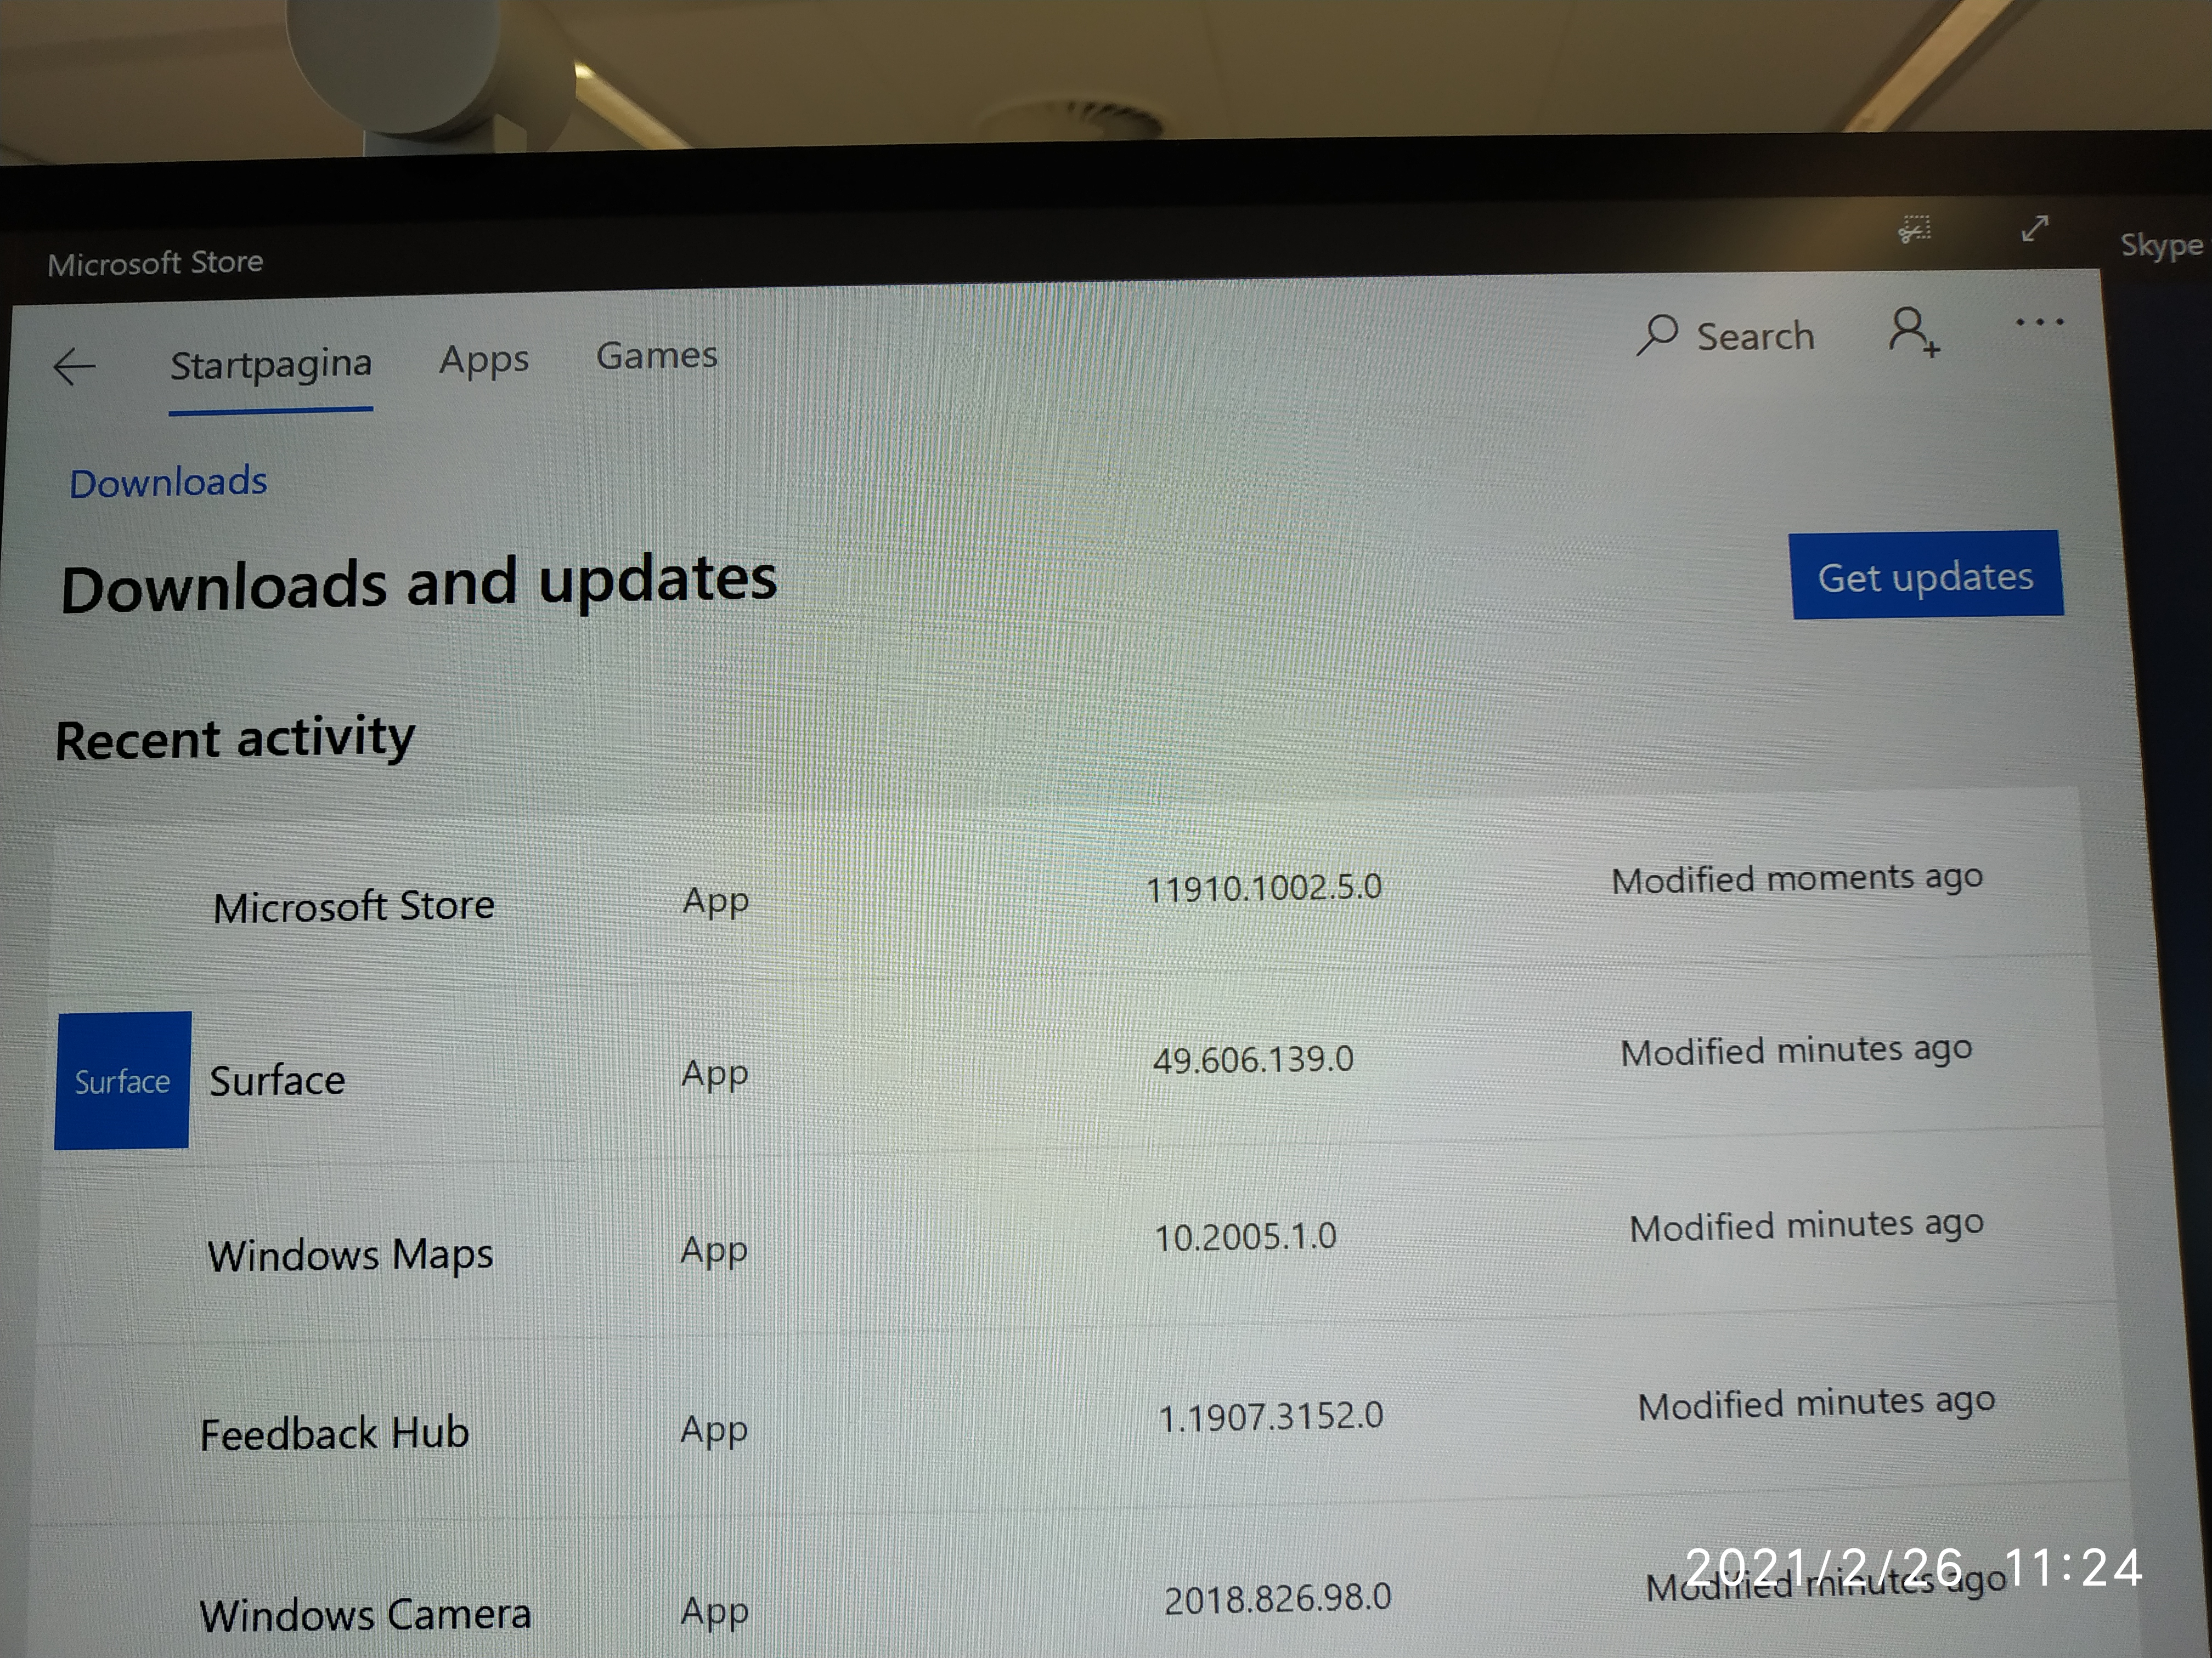Click the blue Surface app tile
2212x1658 pixels.
(122, 1080)
